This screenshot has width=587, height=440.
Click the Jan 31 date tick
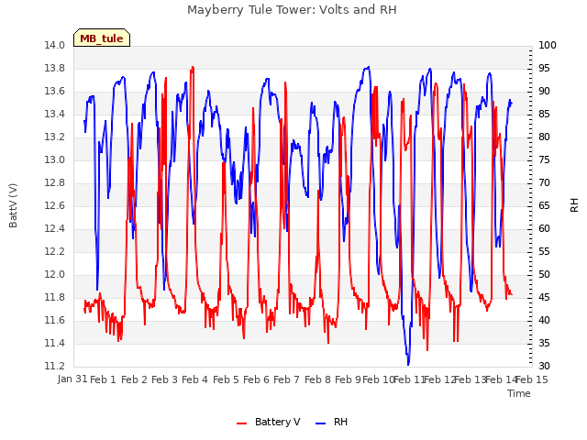[72, 379]
